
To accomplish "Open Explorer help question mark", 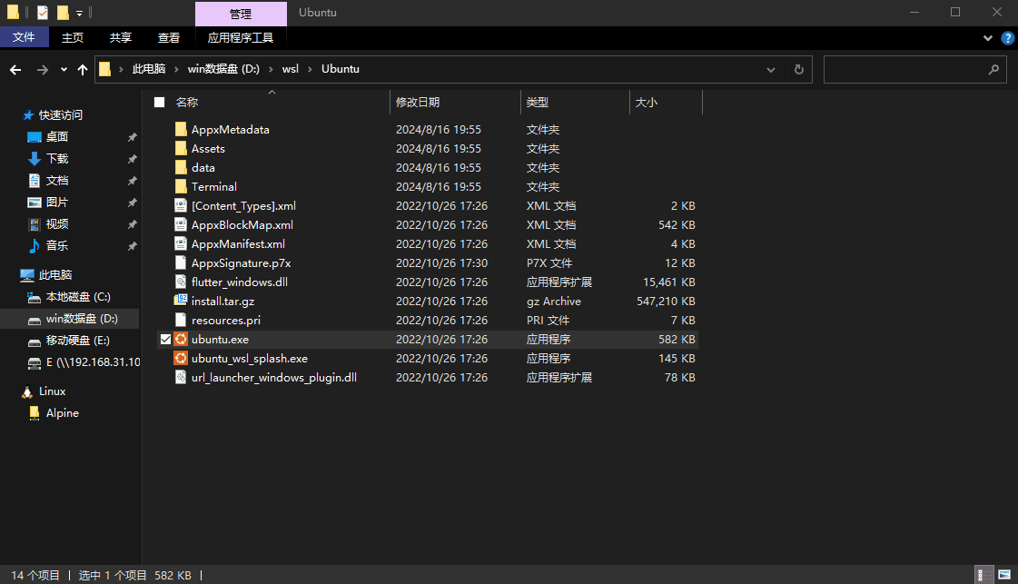I will (x=1008, y=38).
